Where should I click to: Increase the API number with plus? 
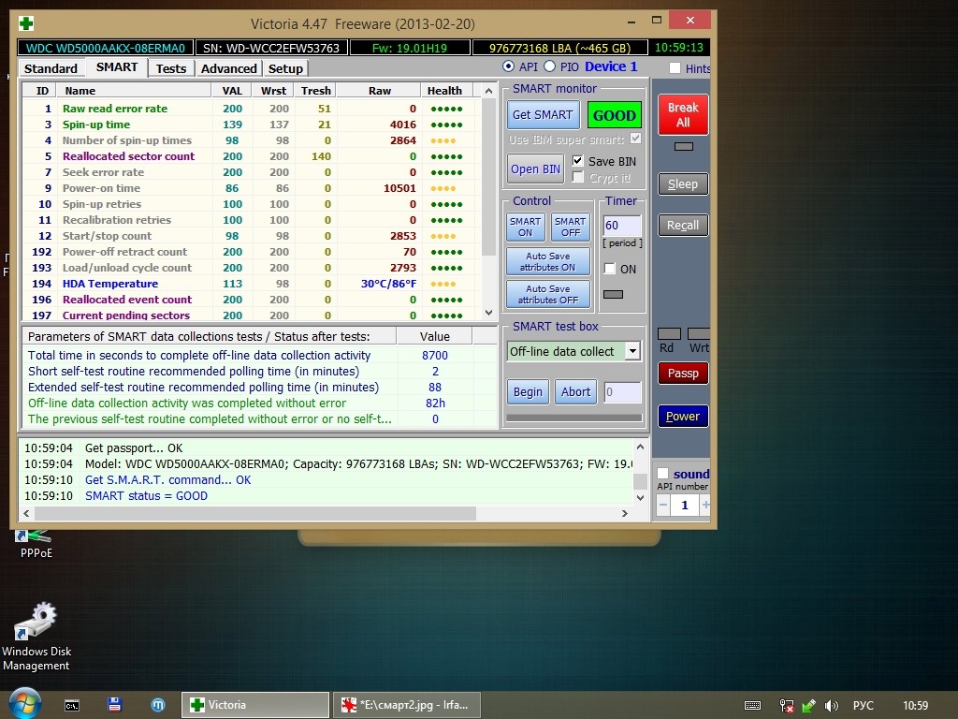705,505
